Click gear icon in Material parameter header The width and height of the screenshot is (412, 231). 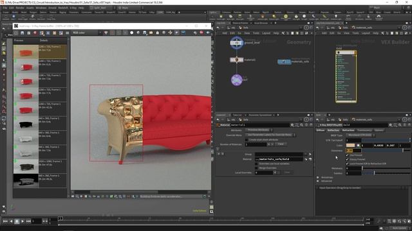point(292,125)
